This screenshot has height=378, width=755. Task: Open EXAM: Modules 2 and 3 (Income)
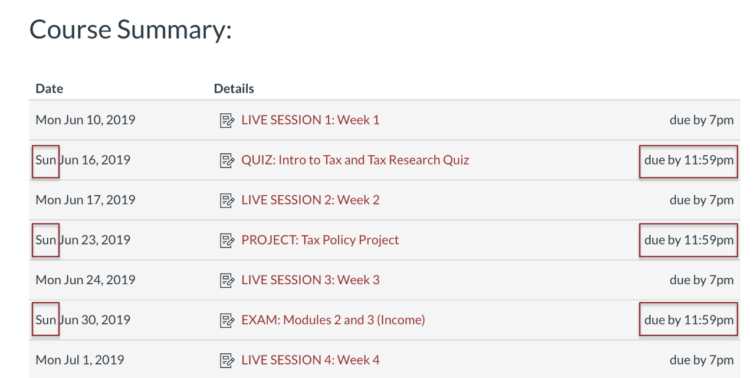click(x=333, y=320)
